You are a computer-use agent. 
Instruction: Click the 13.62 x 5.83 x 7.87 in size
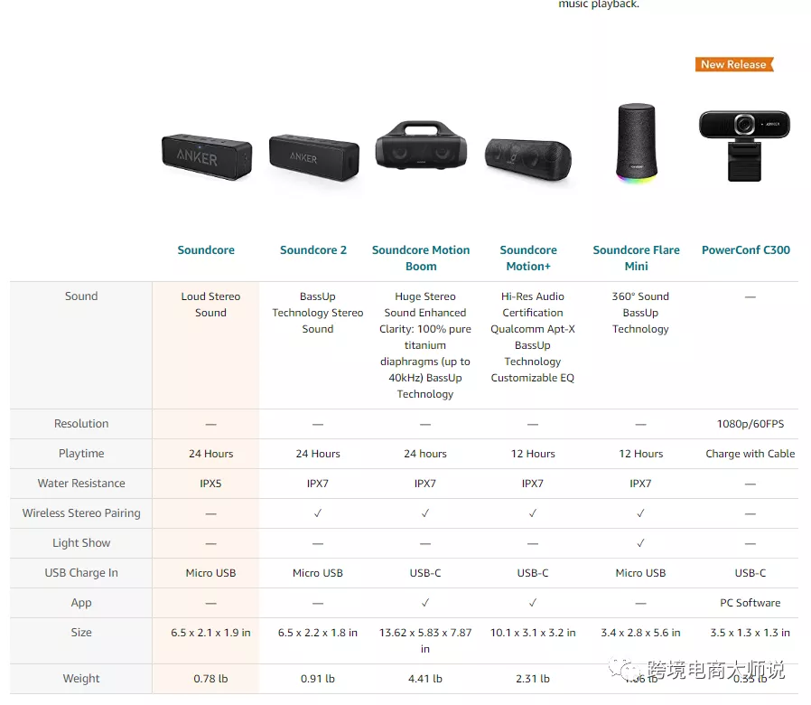[x=425, y=641]
